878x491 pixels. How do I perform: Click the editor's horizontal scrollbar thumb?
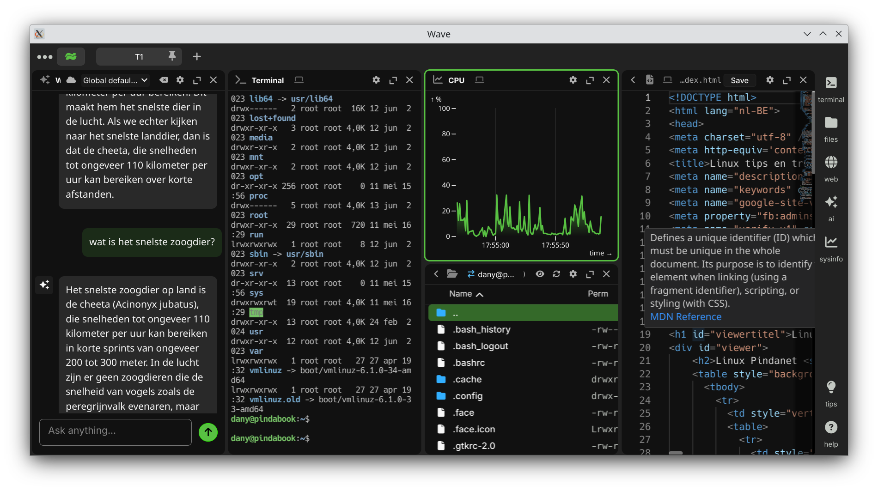coord(676,453)
